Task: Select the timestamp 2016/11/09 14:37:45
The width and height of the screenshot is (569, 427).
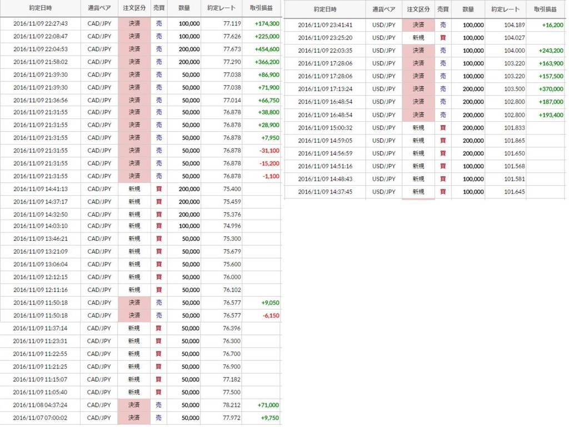Action: [325, 192]
